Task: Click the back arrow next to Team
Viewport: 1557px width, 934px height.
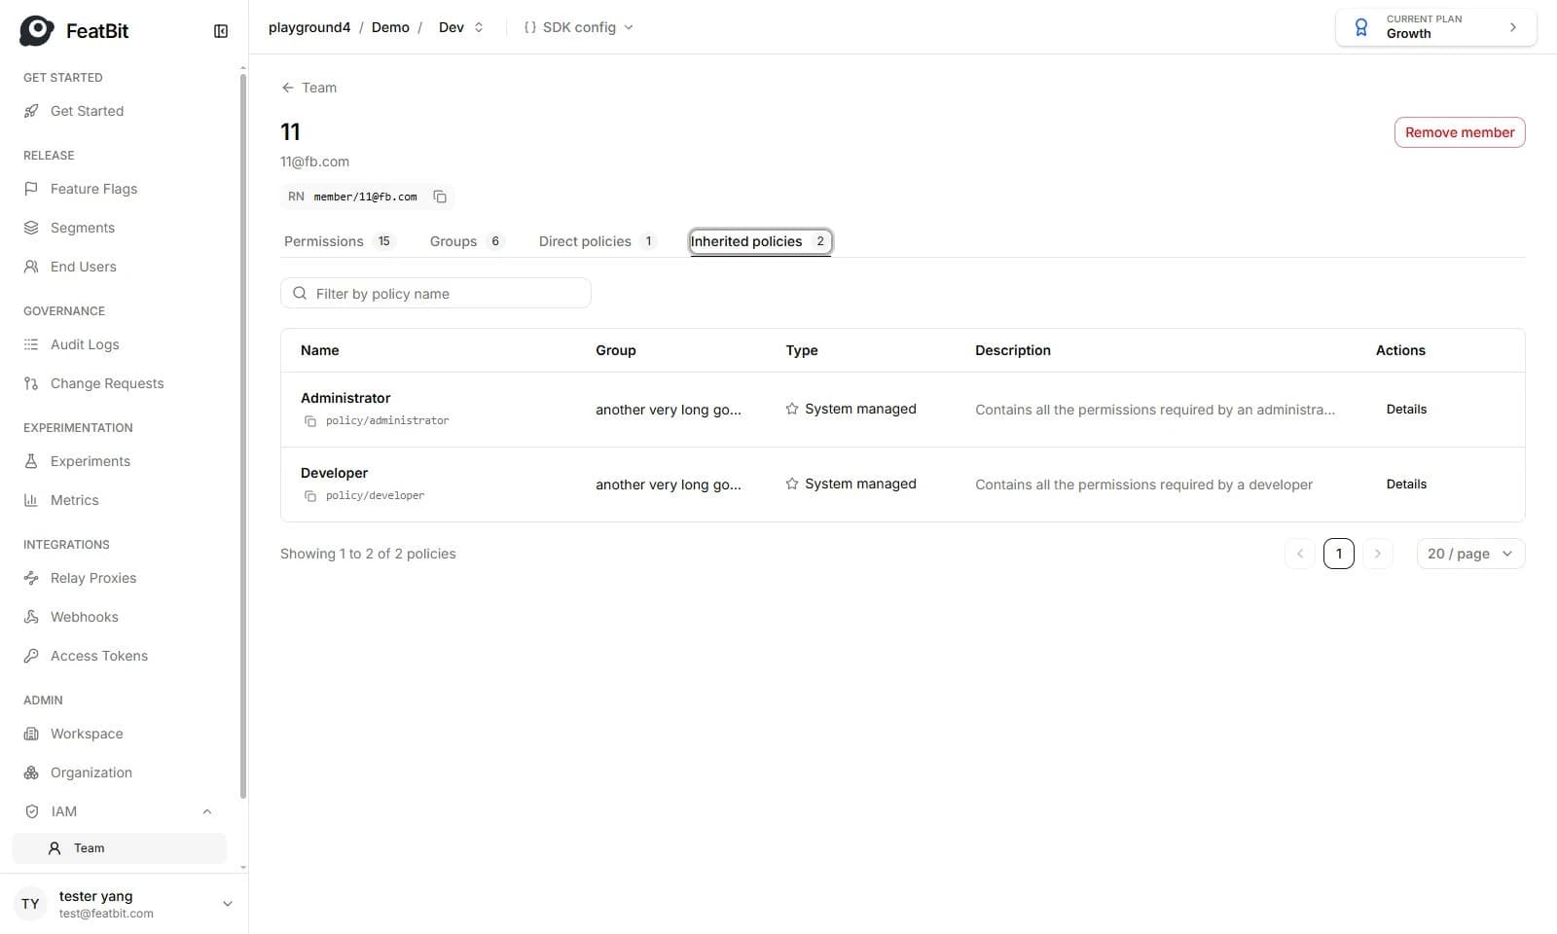Action: pos(288,88)
